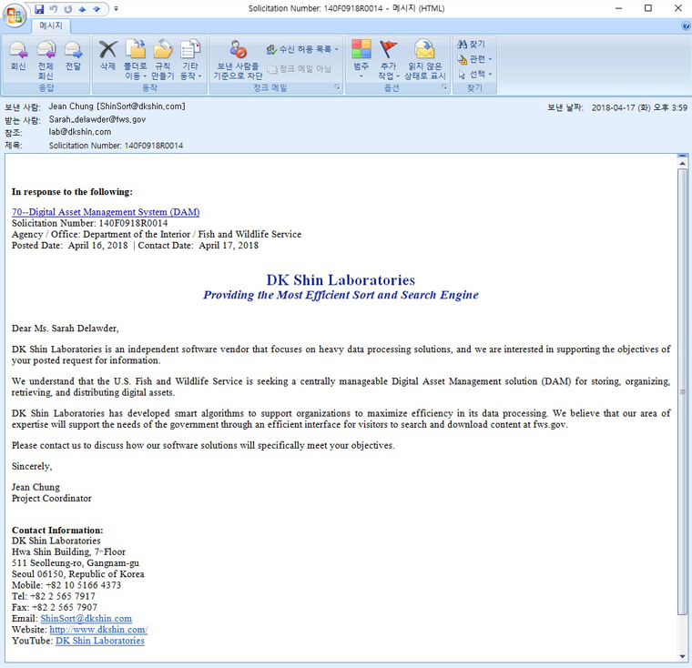Screen dimensions: 692x668
Task: Forward the message with 전달 icon
Action: point(73,56)
